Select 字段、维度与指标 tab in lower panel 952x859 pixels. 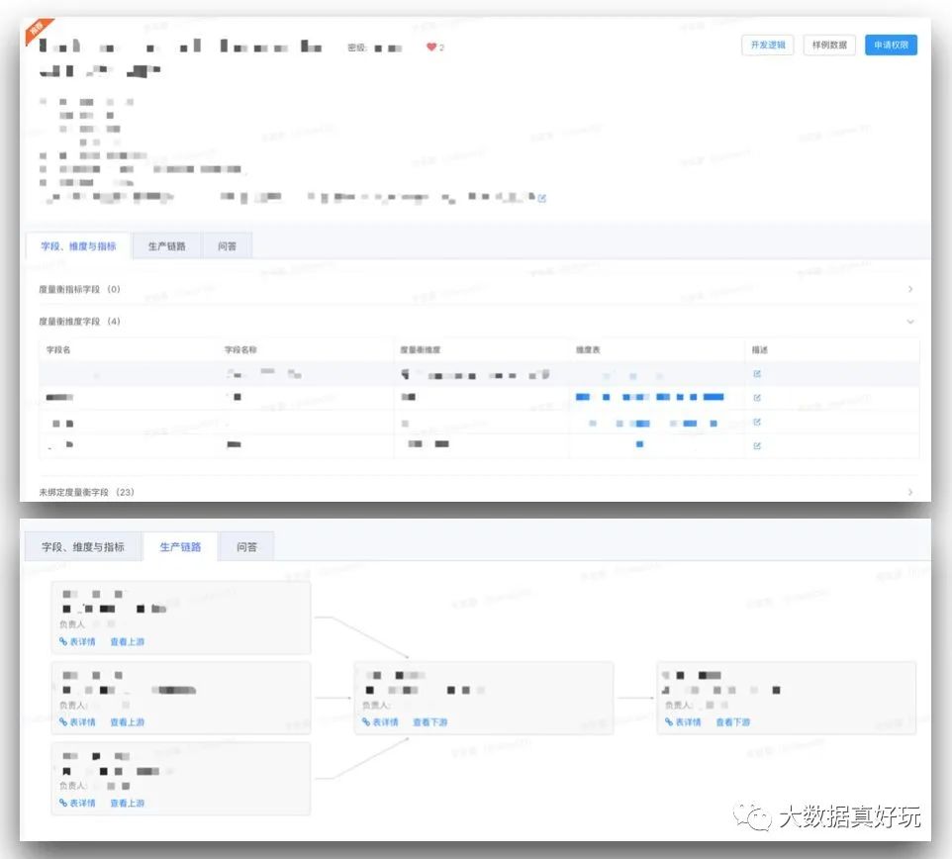[82, 547]
